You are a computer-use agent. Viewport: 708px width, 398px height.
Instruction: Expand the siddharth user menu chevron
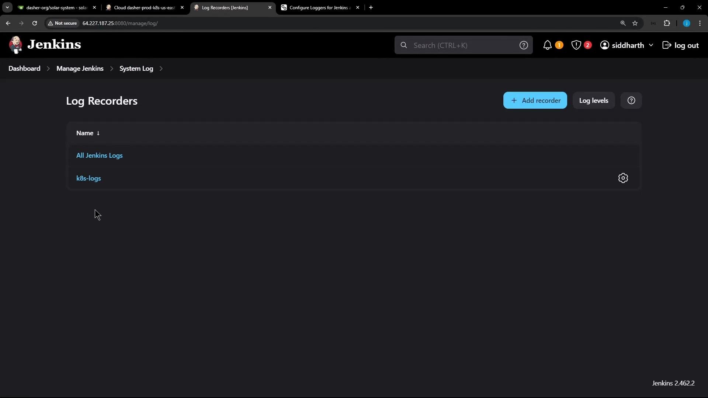click(x=651, y=45)
